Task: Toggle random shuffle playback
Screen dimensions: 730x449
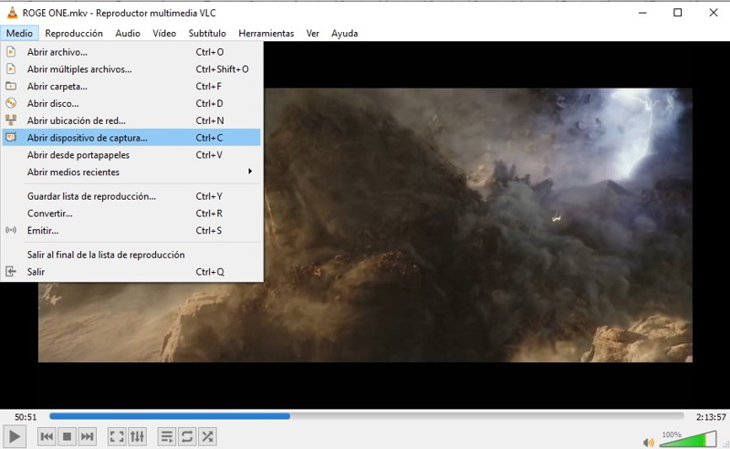Action: click(x=207, y=437)
